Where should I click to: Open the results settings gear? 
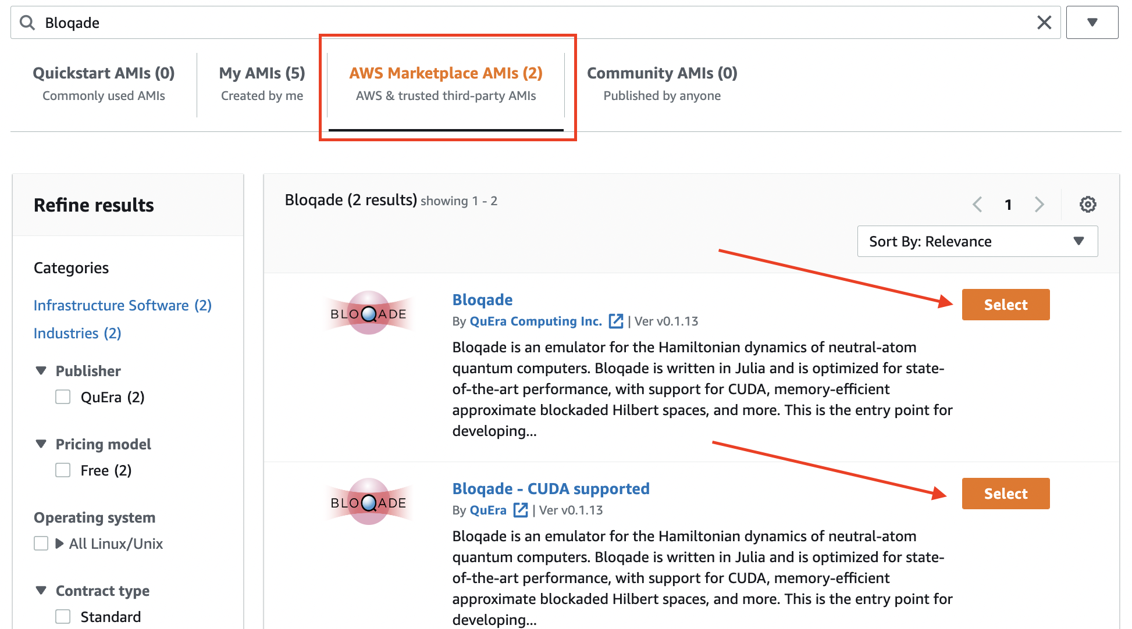click(x=1088, y=204)
